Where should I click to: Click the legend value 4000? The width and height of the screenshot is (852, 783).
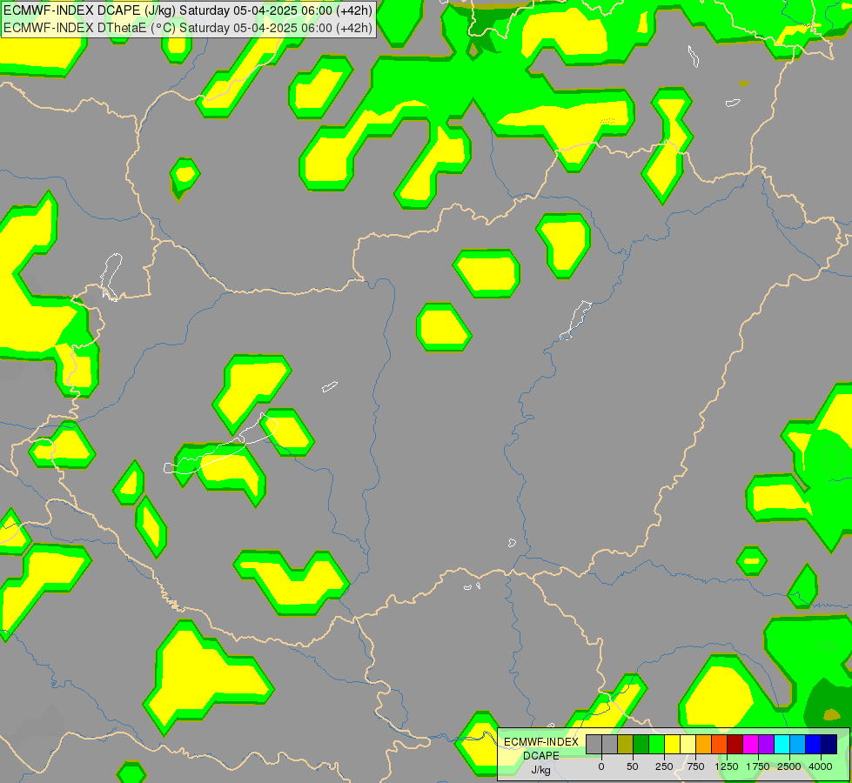[821, 766]
